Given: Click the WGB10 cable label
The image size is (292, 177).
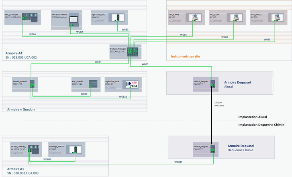Looking at the screenshot, I should pyautogui.click(x=123, y=97).
